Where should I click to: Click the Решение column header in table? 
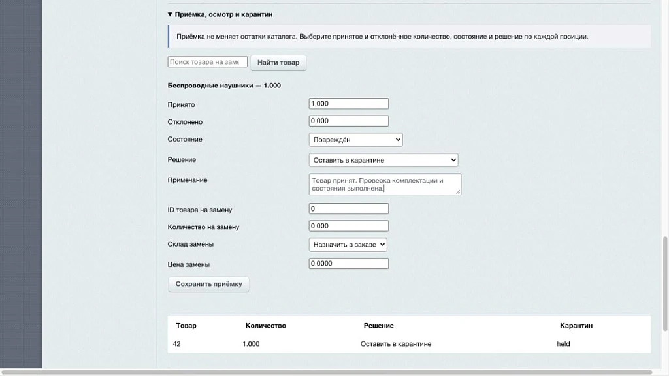click(378, 326)
